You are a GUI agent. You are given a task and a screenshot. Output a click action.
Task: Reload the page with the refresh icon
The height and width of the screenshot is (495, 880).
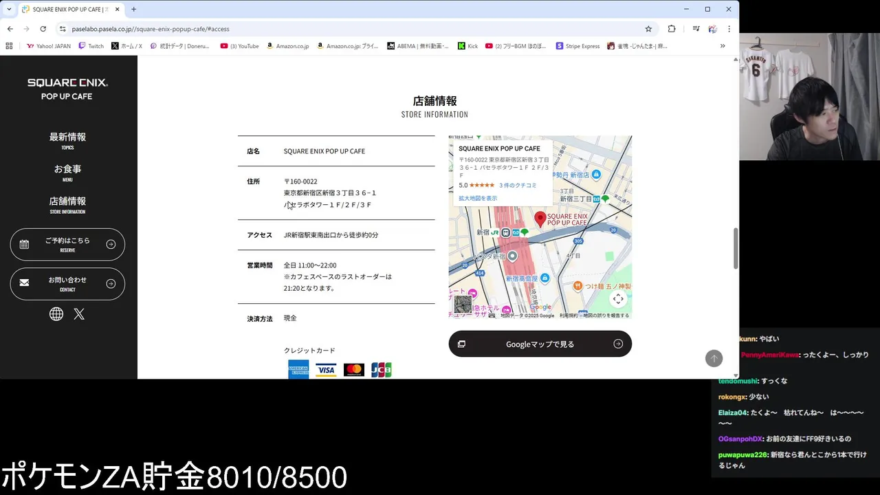pyautogui.click(x=43, y=29)
